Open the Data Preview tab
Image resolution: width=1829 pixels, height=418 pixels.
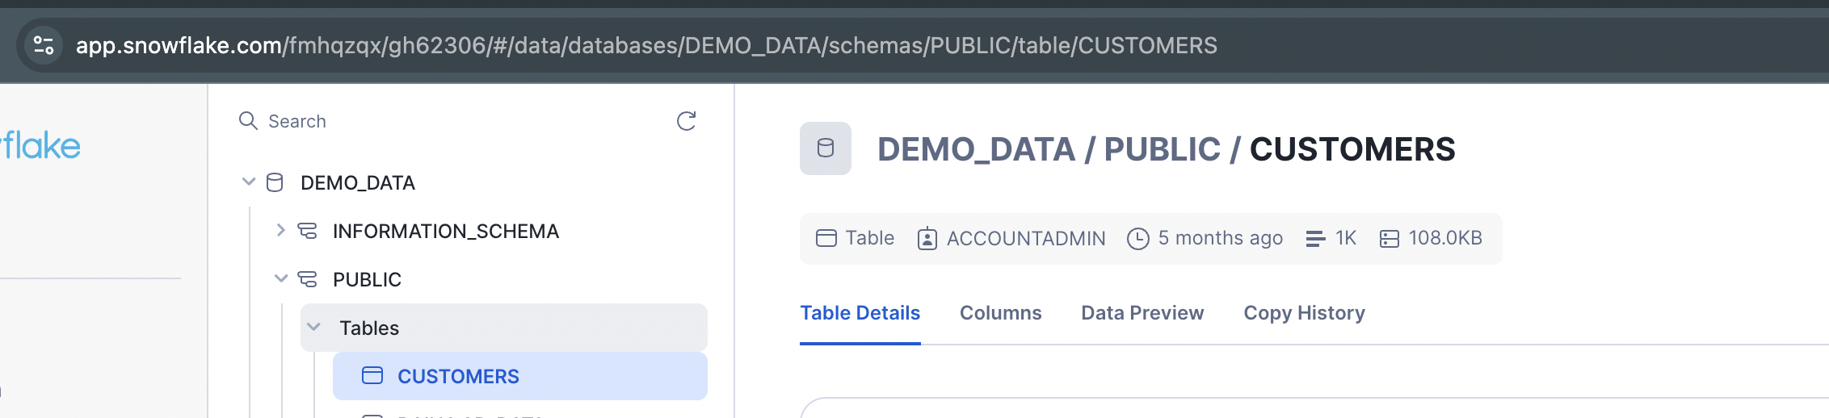pyautogui.click(x=1143, y=313)
